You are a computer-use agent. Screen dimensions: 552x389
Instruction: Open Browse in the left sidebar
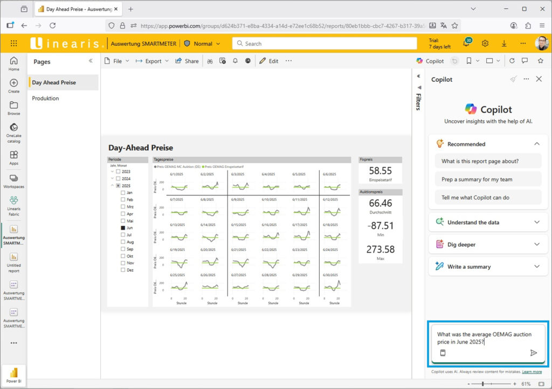point(13,108)
